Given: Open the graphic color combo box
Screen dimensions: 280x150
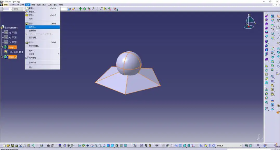Looking at the screenshot, I should coord(7,9).
